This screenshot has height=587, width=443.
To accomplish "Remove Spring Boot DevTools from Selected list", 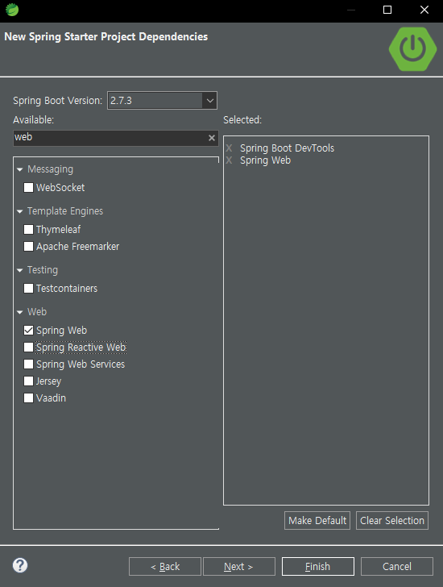I will [229, 148].
